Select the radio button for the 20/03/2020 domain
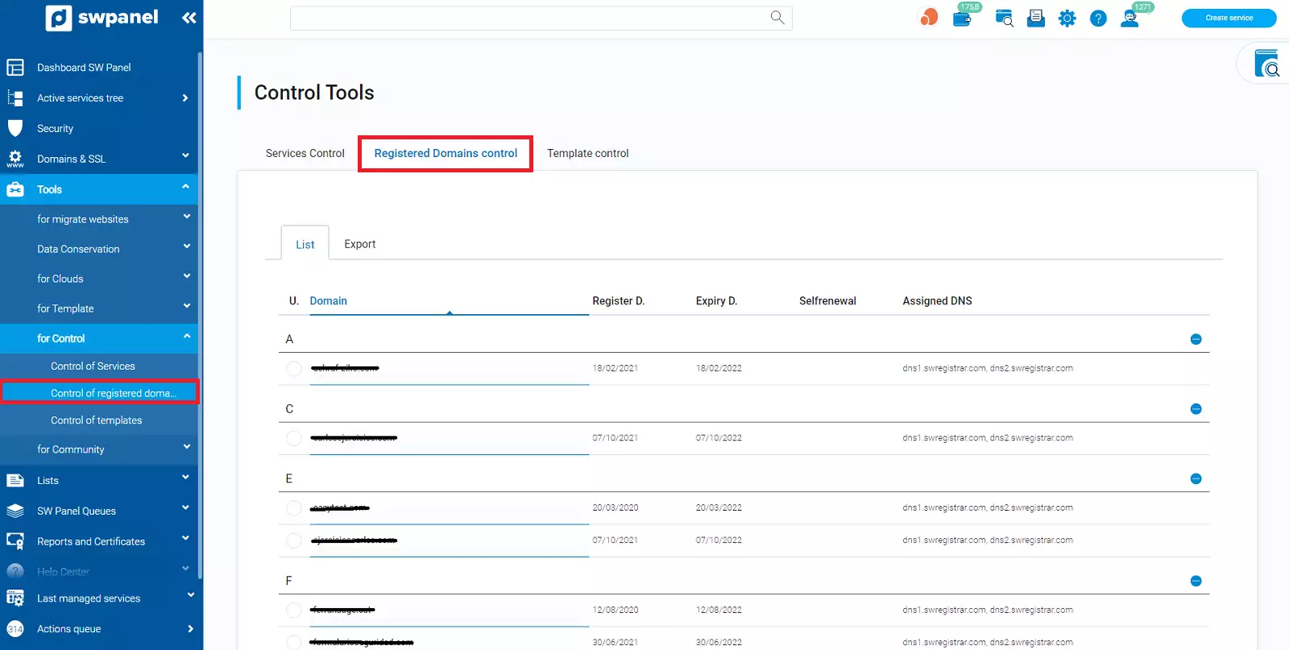Screen dimensions: 1289x650 pyautogui.click(x=294, y=508)
